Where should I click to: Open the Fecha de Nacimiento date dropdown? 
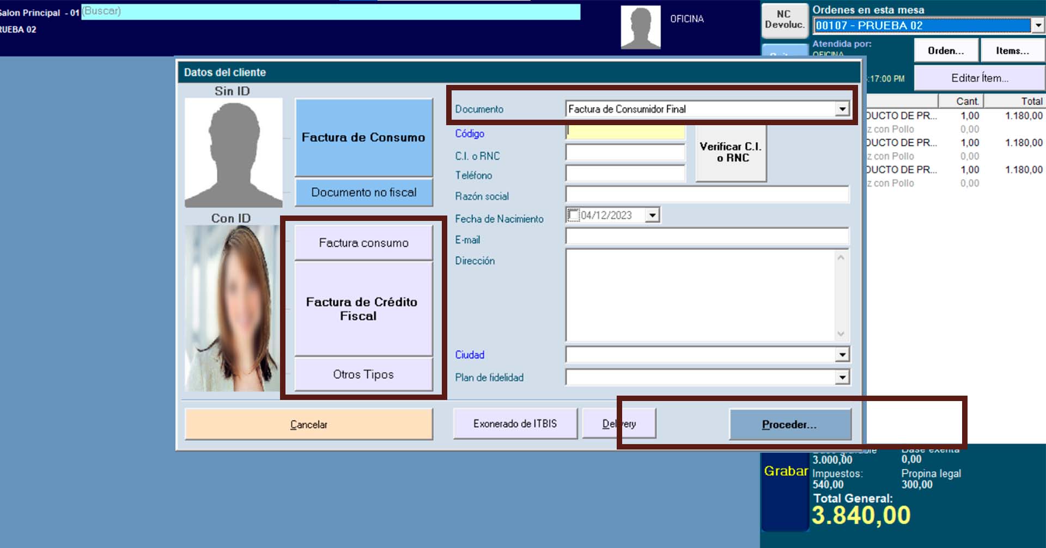[652, 215]
